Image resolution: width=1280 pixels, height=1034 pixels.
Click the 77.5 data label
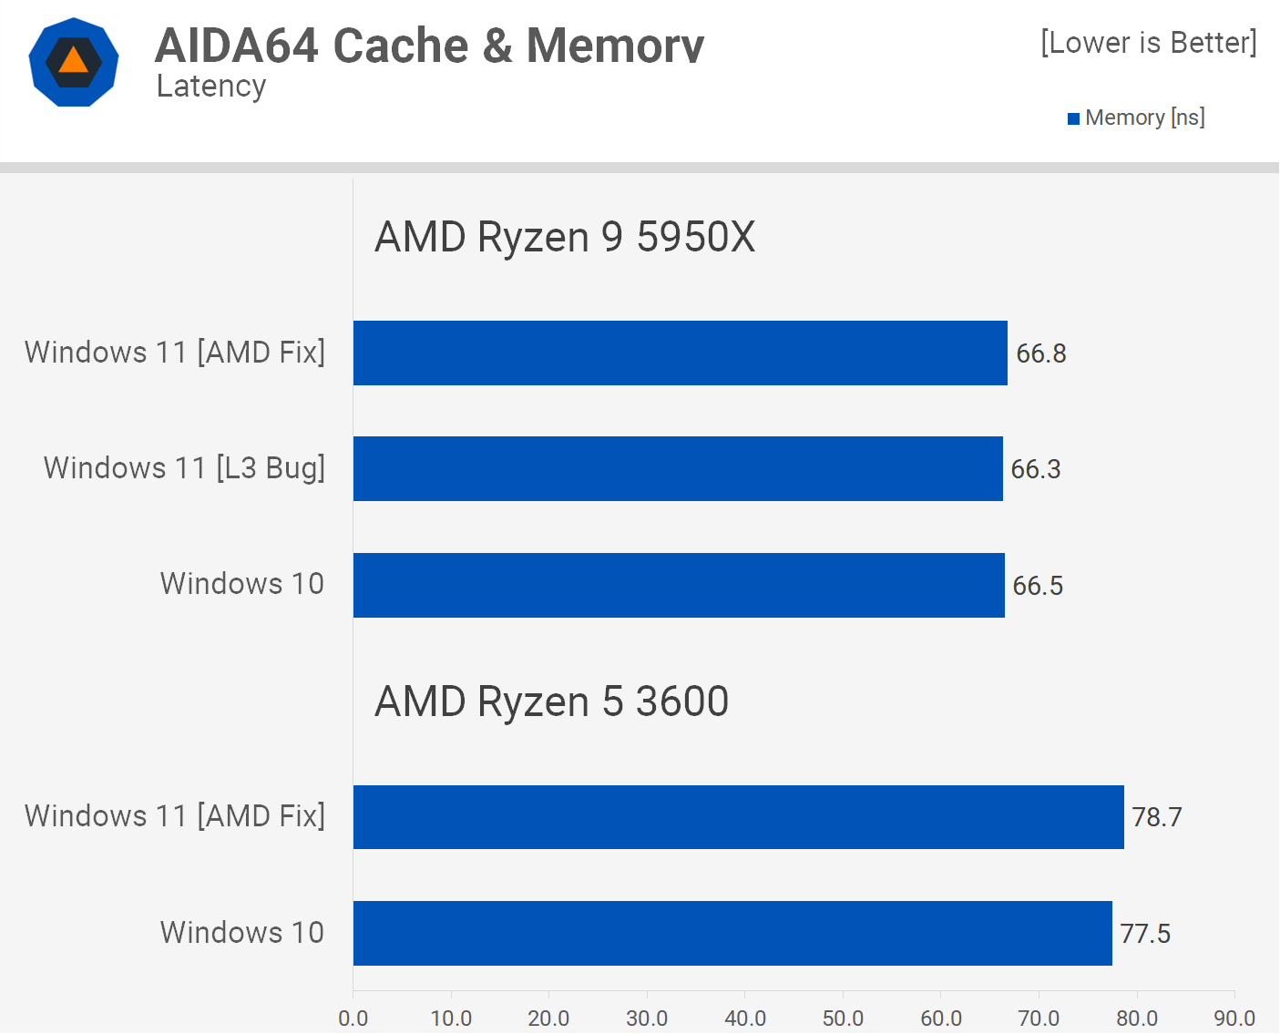[x=1145, y=934]
